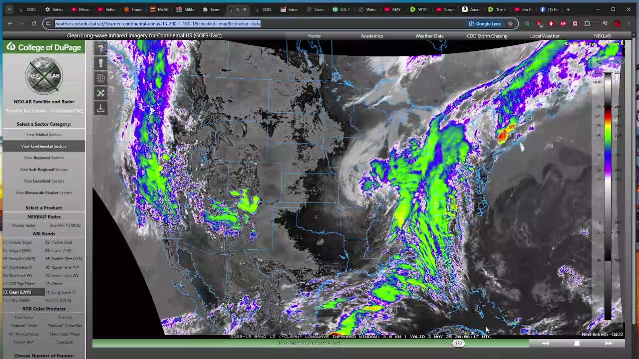Select band 07: Shortwave IR
This screenshot has width=639, height=359.
pyautogui.click(x=18, y=267)
